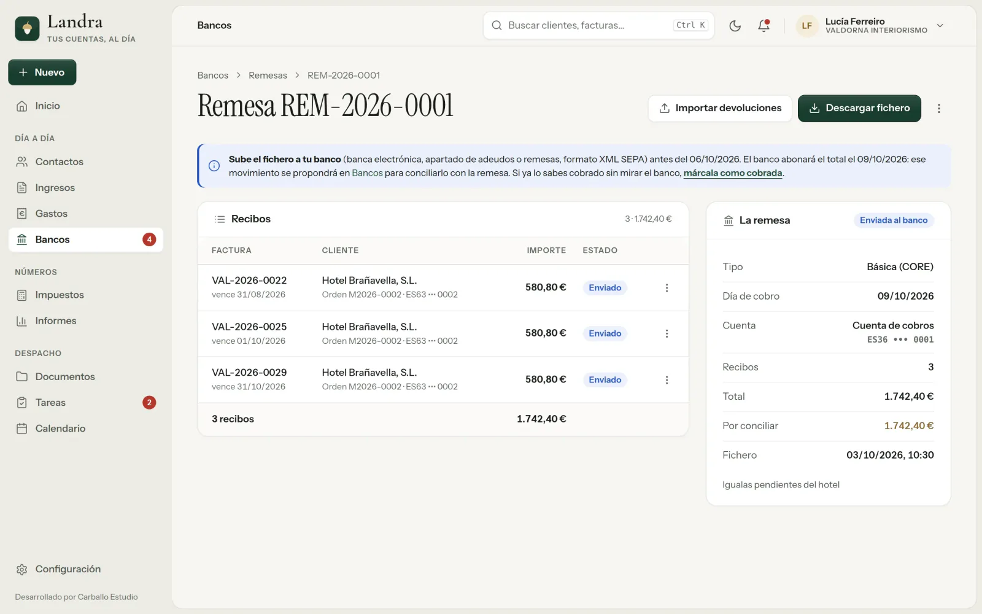The image size is (982, 614).
Task: Click the search magnifier icon
Action: click(497, 26)
